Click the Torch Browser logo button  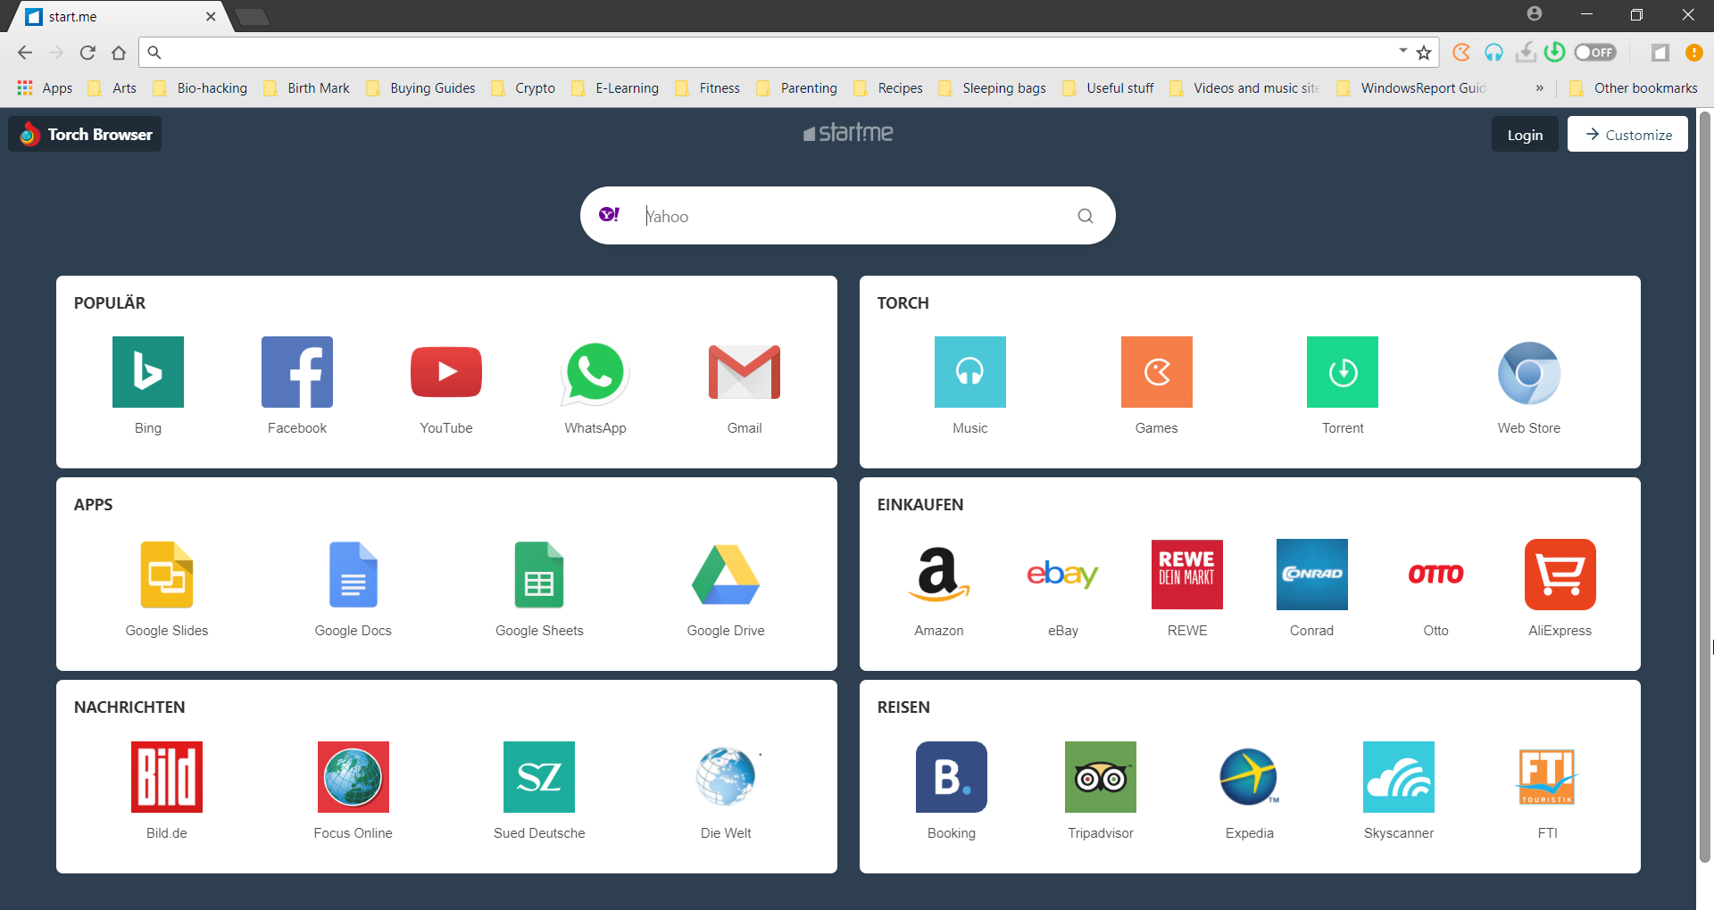86,134
